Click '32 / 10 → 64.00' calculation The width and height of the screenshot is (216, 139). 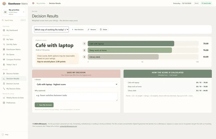[x=202, y=91]
